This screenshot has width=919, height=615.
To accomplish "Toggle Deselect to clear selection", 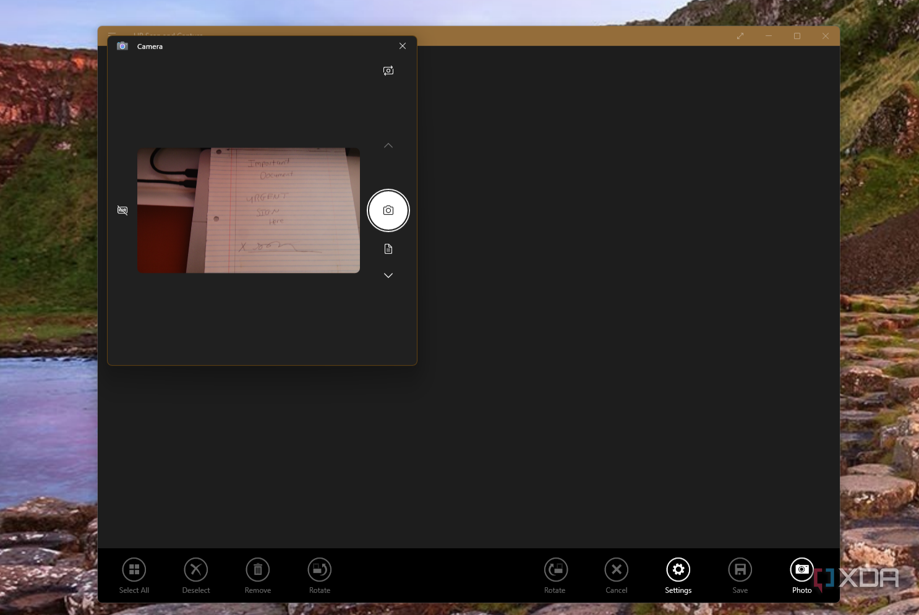I will click(x=195, y=569).
